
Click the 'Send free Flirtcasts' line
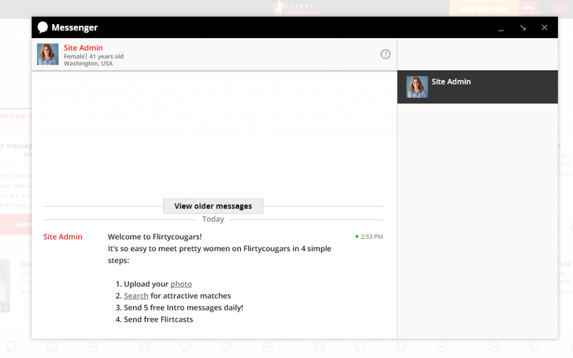158,319
